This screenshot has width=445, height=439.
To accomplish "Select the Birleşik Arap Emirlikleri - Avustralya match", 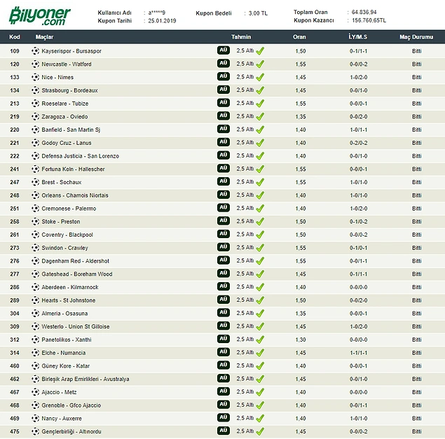I will pos(85,379).
